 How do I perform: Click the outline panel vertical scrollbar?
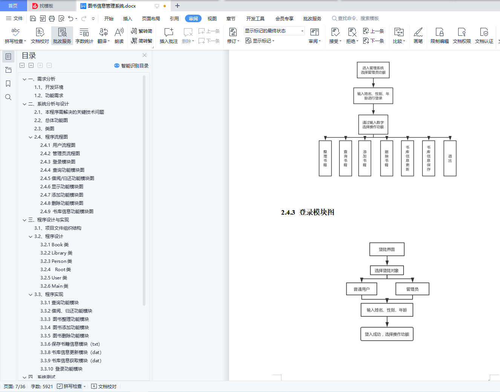(144, 190)
